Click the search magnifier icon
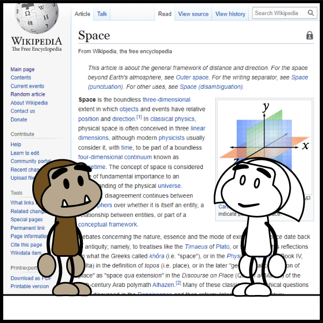Image resolution: width=323 pixels, height=323 pixels. coord(311,13)
